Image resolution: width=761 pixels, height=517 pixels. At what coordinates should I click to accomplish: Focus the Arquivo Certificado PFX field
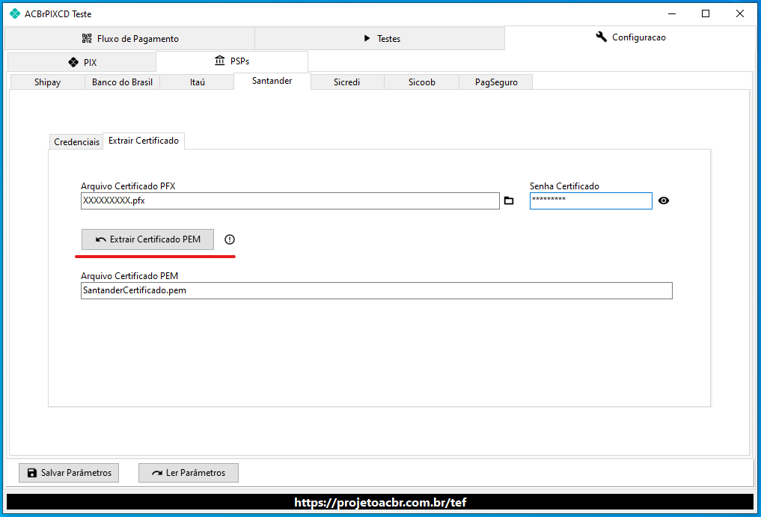click(290, 201)
